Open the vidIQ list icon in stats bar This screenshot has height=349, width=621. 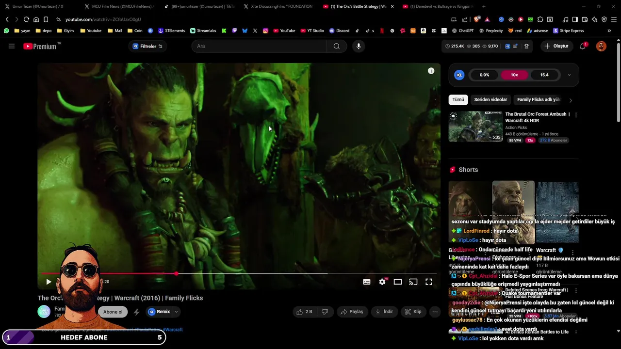coord(515,46)
